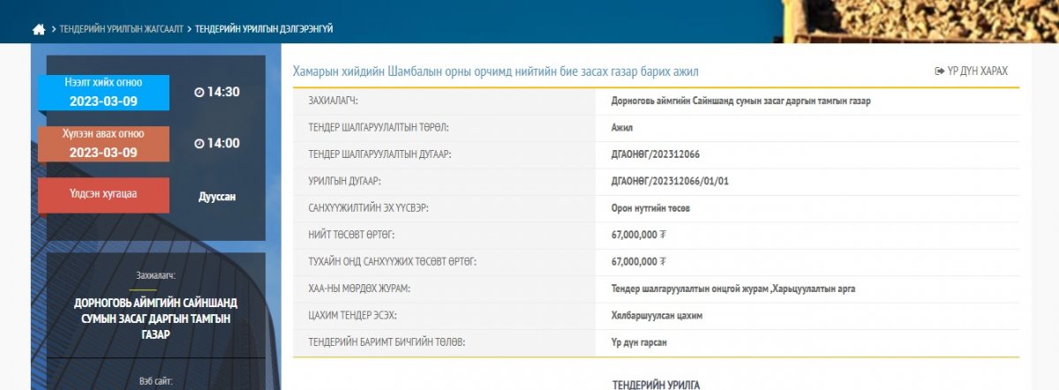The width and height of the screenshot is (1059, 390).
Task: Open the ТЕНДЕРИЙН УРИЛГЫН ЖАГСААЛТ breadcrumb link
Action: pyautogui.click(x=121, y=29)
